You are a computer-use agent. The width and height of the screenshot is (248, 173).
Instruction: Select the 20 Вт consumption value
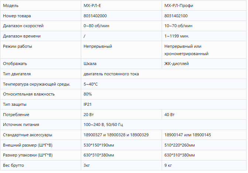coord(89,115)
